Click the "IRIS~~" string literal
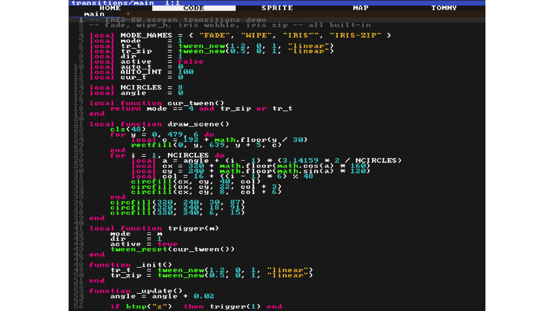This screenshot has height=311, width=554. (300, 35)
